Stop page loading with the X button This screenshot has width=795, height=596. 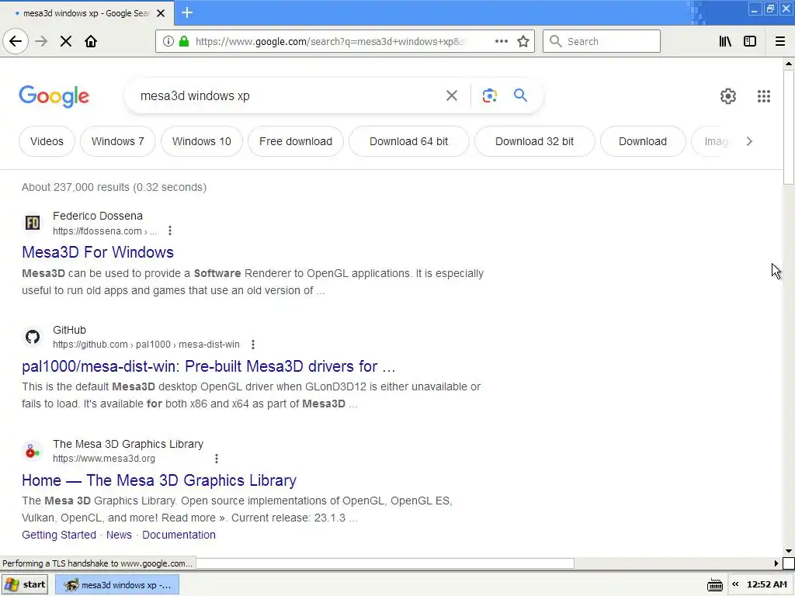[x=66, y=41]
